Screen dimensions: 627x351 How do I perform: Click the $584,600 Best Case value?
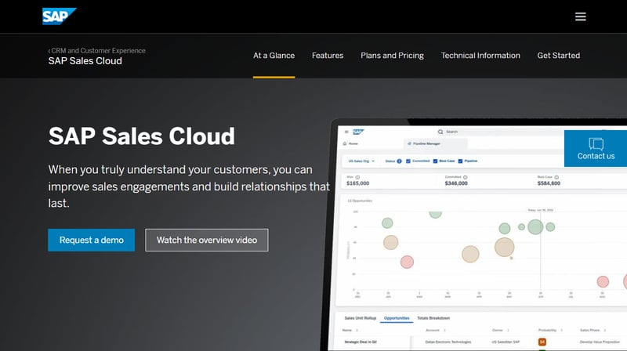tap(549, 183)
